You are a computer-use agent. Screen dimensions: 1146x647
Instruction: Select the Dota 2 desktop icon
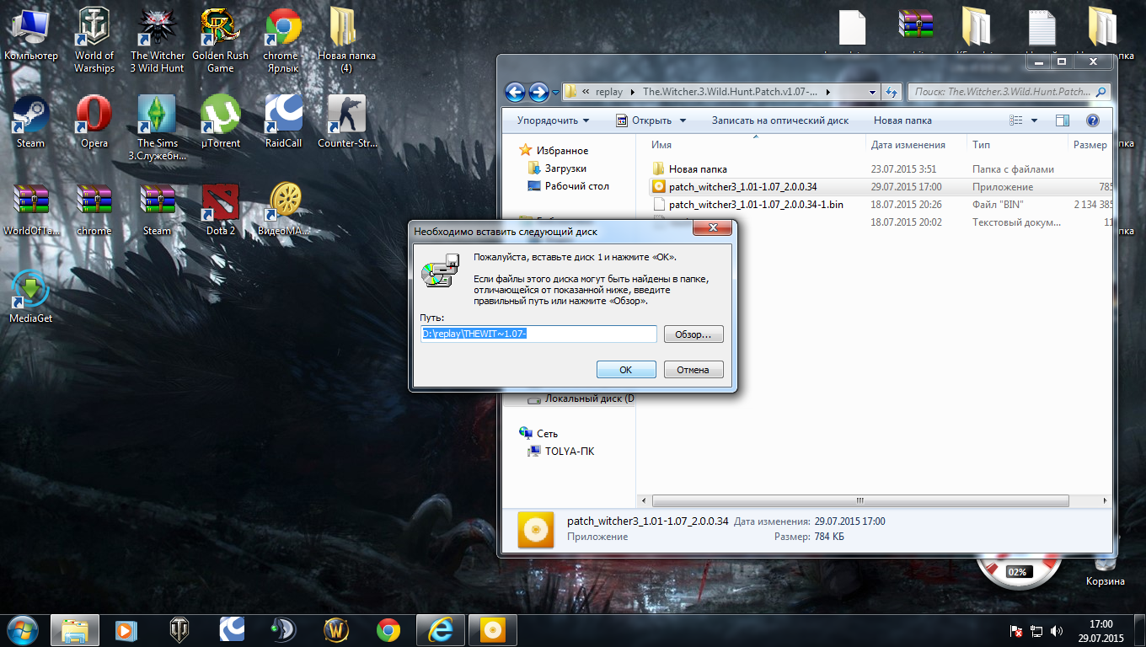pyautogui.click(x=221, y=209)
